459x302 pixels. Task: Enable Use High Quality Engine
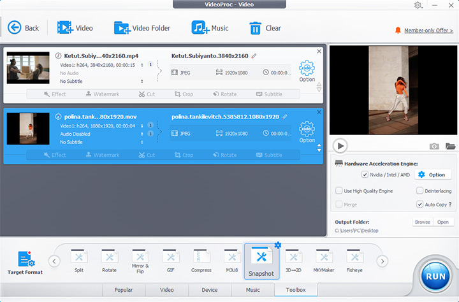click(x=339, y=191)
